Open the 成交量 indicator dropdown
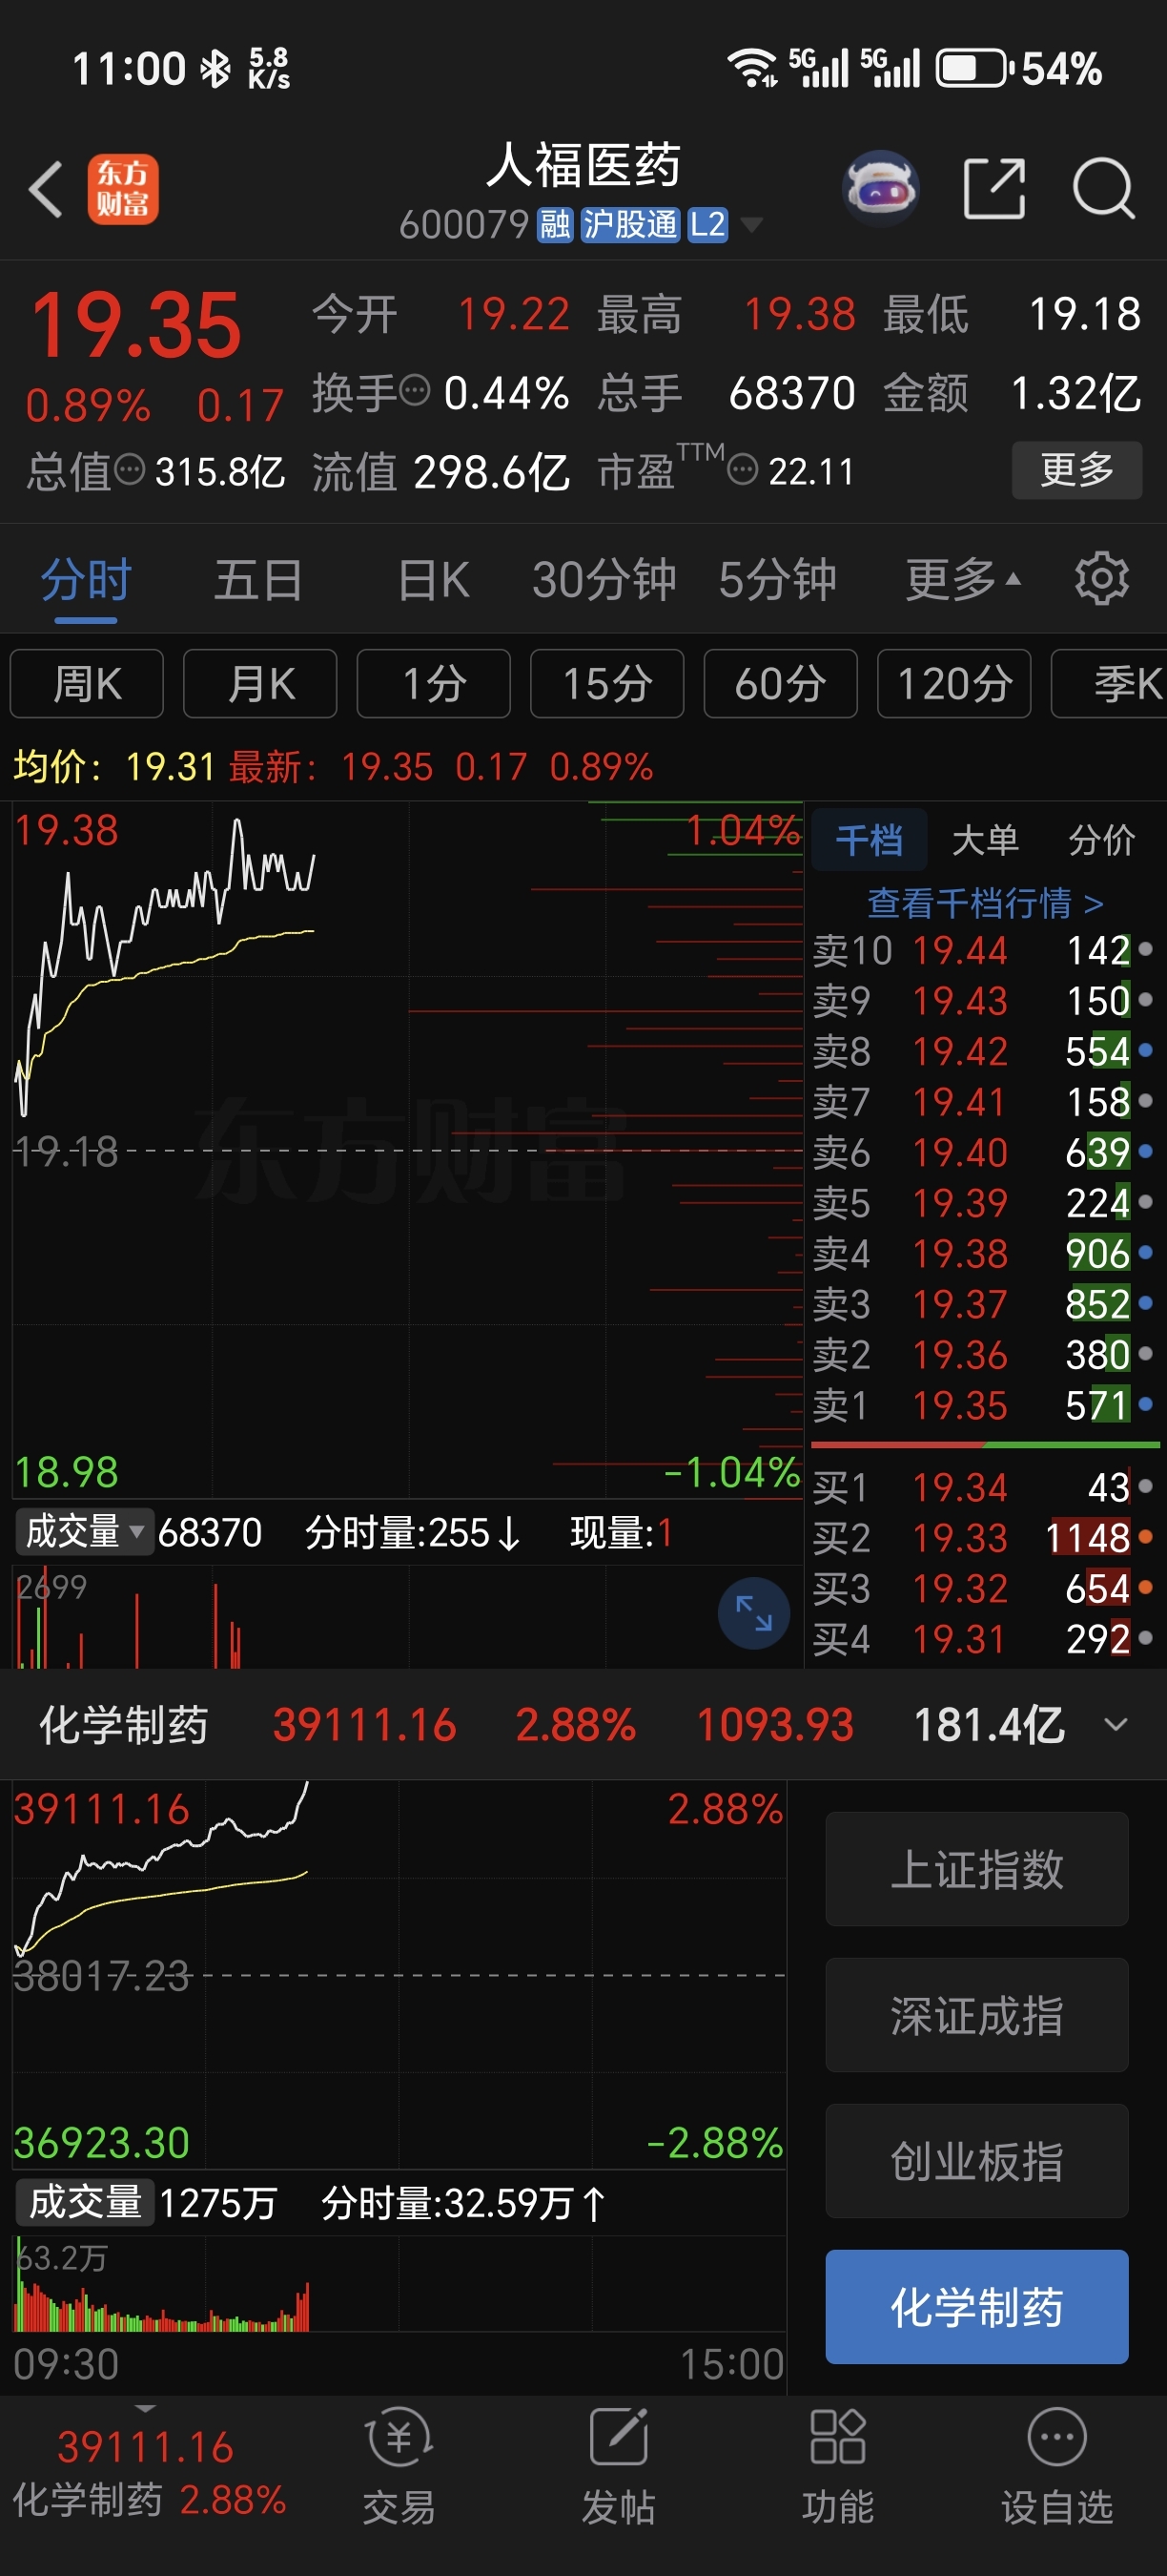1167x2576 pixels. pos(84,1532)
